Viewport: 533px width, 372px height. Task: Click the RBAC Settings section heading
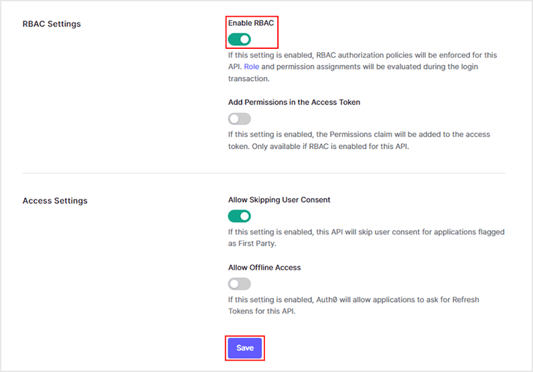point(52,24)
